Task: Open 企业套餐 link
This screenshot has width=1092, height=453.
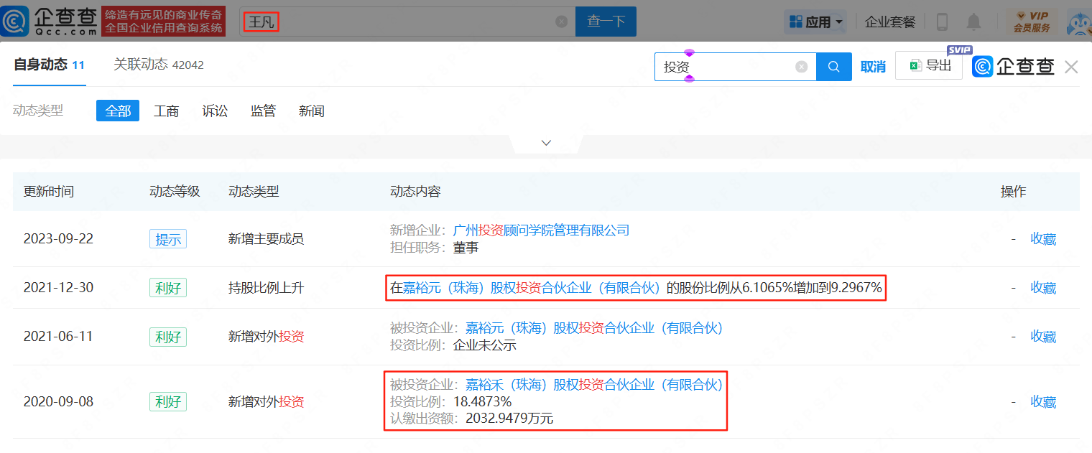Action: point(890,22)
